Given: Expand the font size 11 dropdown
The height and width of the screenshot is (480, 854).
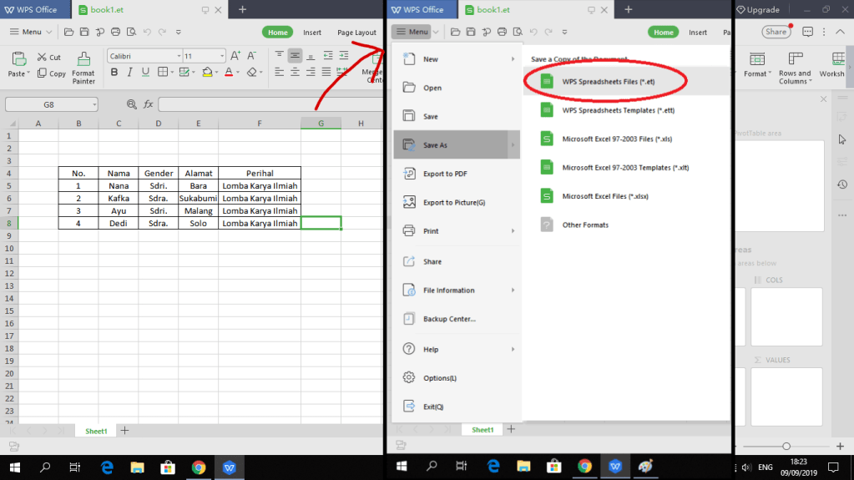Looking at the screenshot, I should click(x=220, y=56).
